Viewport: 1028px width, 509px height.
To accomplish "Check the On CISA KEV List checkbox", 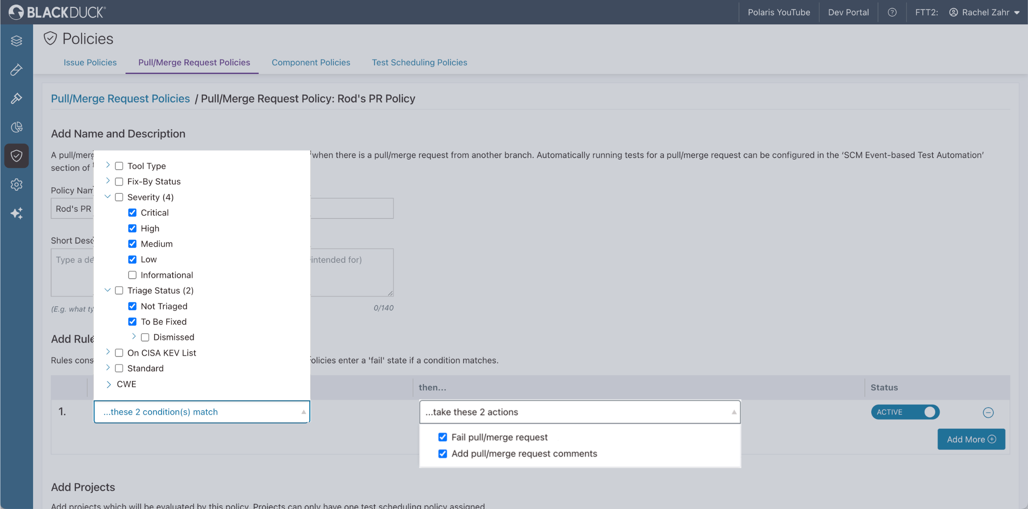I will 119,353.
